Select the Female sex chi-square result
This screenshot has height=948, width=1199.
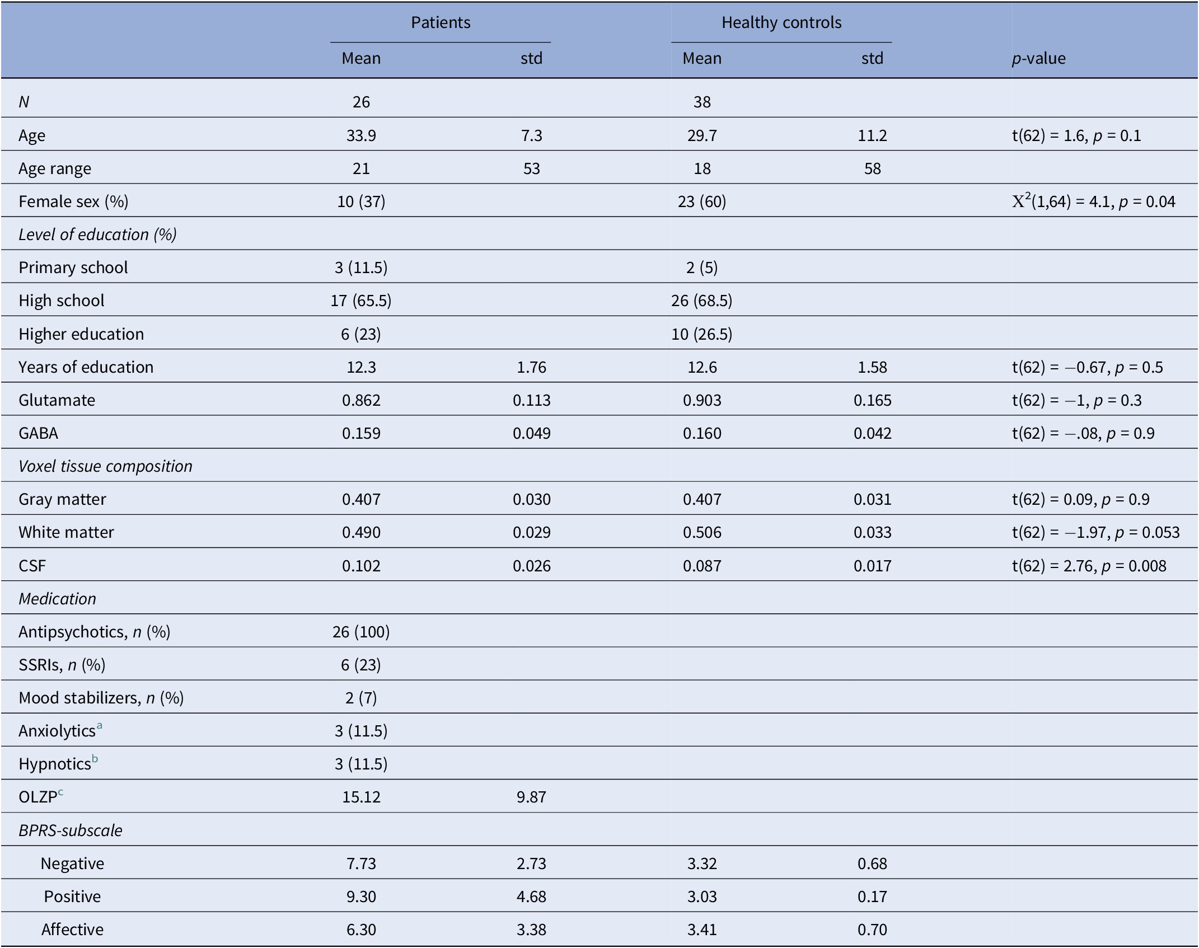(1093, 201)
